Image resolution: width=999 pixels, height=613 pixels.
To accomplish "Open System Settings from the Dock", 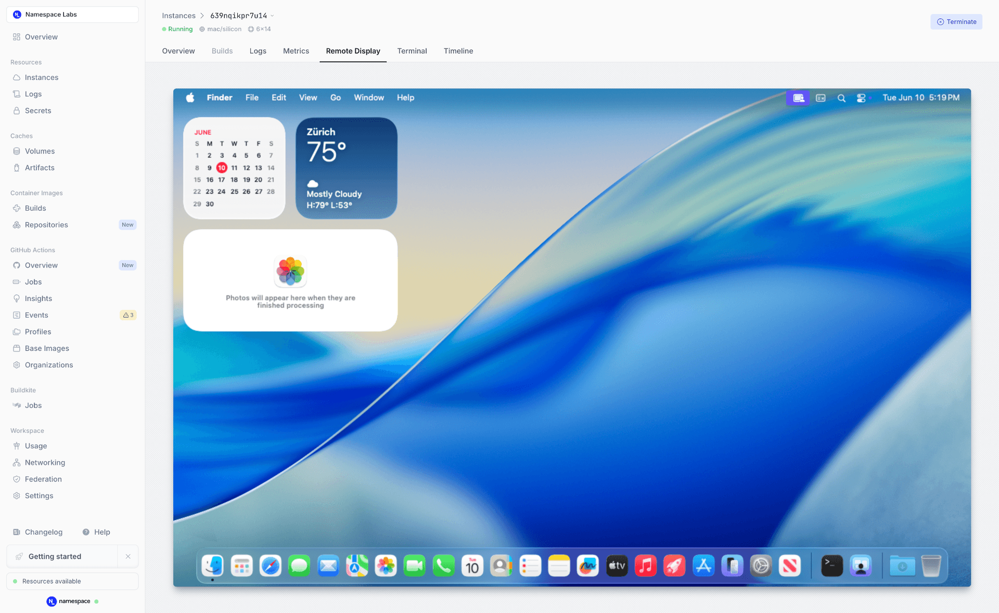I will pyautogui.click(x=761, y=566).
